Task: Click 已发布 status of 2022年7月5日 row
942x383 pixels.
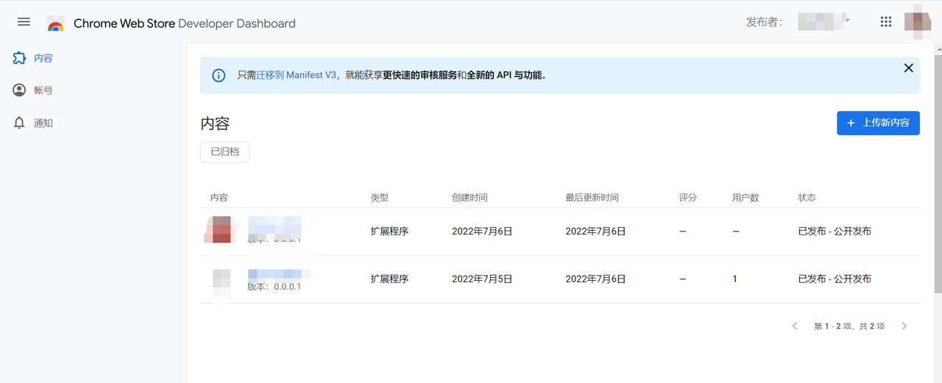Action: (835, 279)
